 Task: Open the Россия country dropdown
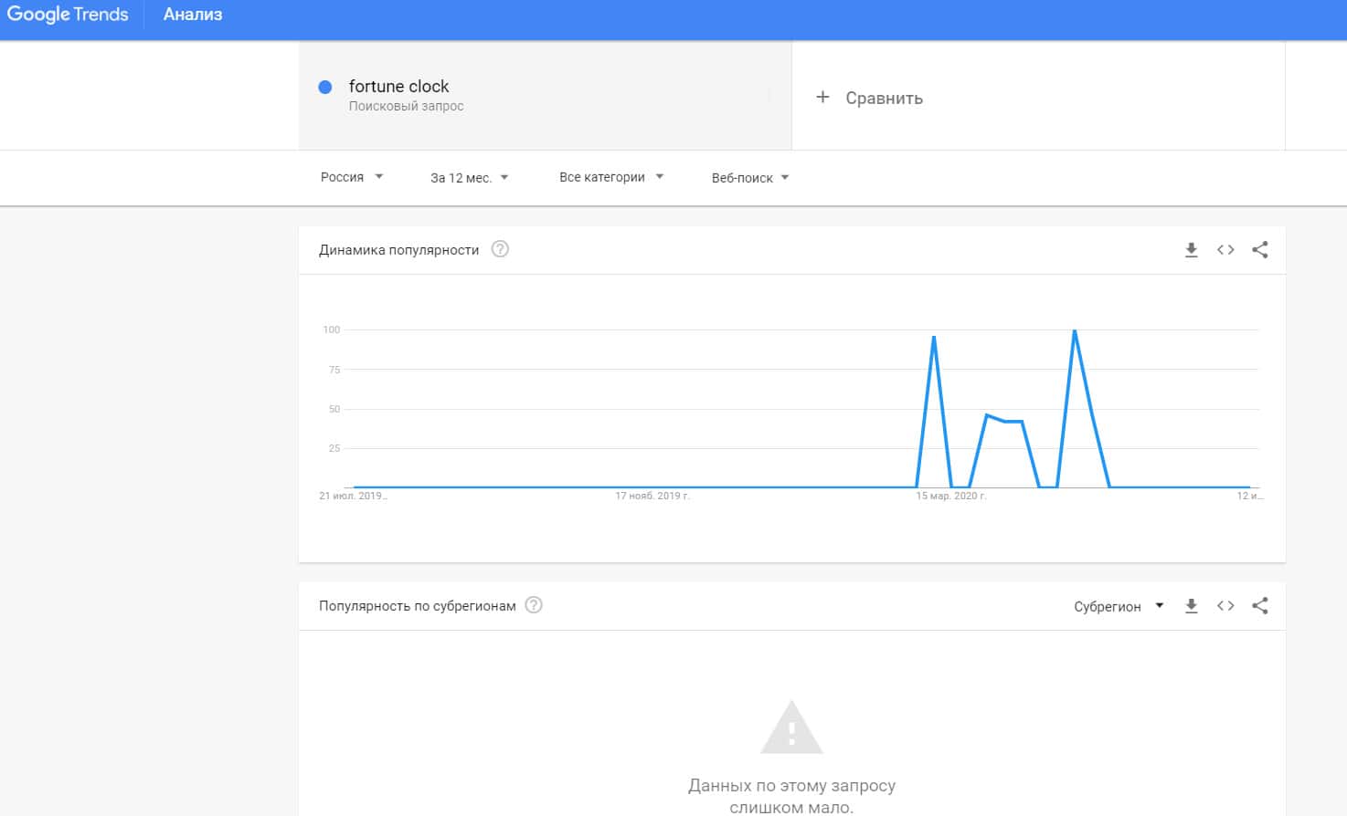click(352, 177)
